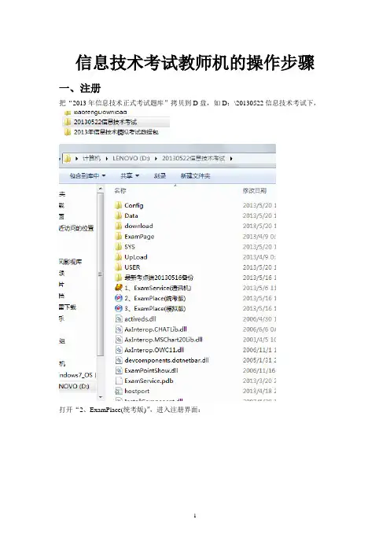Expand the arrow after LENOVO (D:) breadcrumb
Screen dimensions: 390x552
pos(156,158)
